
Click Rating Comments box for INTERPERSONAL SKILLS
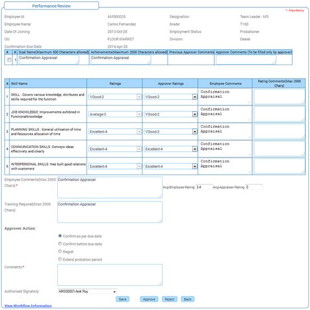click(x=279, y=166)
